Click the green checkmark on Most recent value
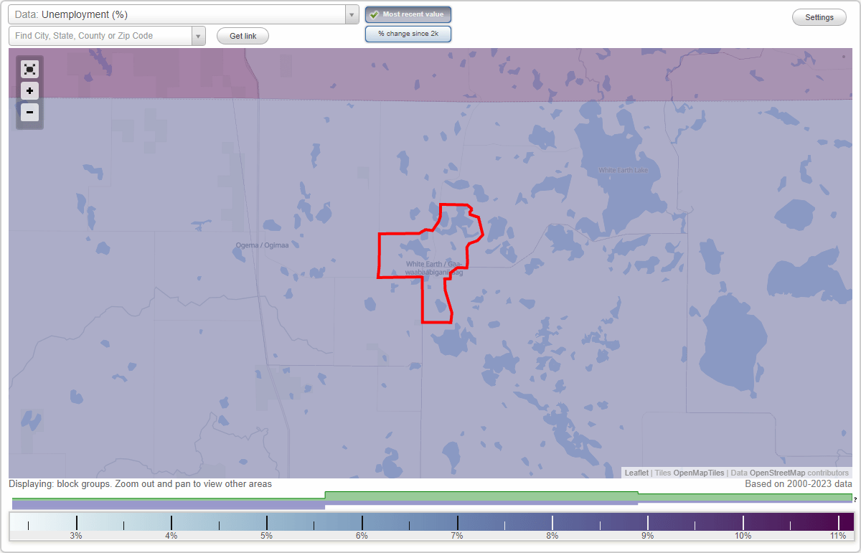 click(374, 14)
